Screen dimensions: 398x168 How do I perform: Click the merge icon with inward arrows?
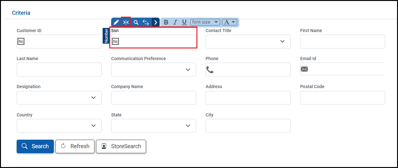[126, 22]
